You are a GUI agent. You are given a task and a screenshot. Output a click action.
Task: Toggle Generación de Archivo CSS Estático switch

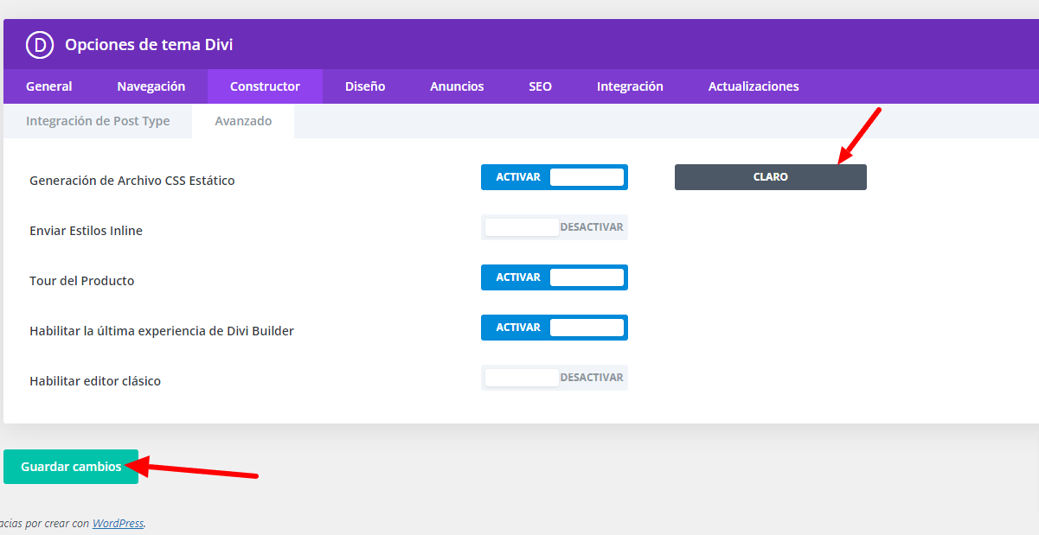tap(555, 177)
